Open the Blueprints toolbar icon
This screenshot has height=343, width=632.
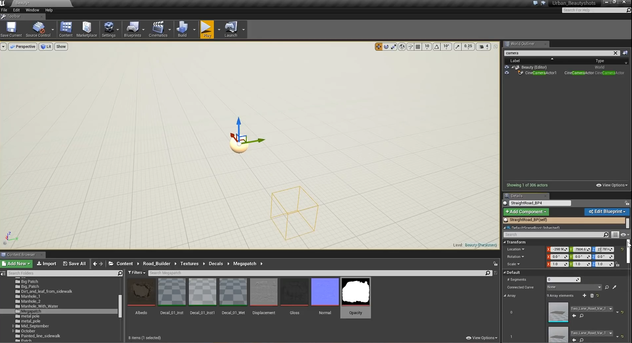[133, 29]
